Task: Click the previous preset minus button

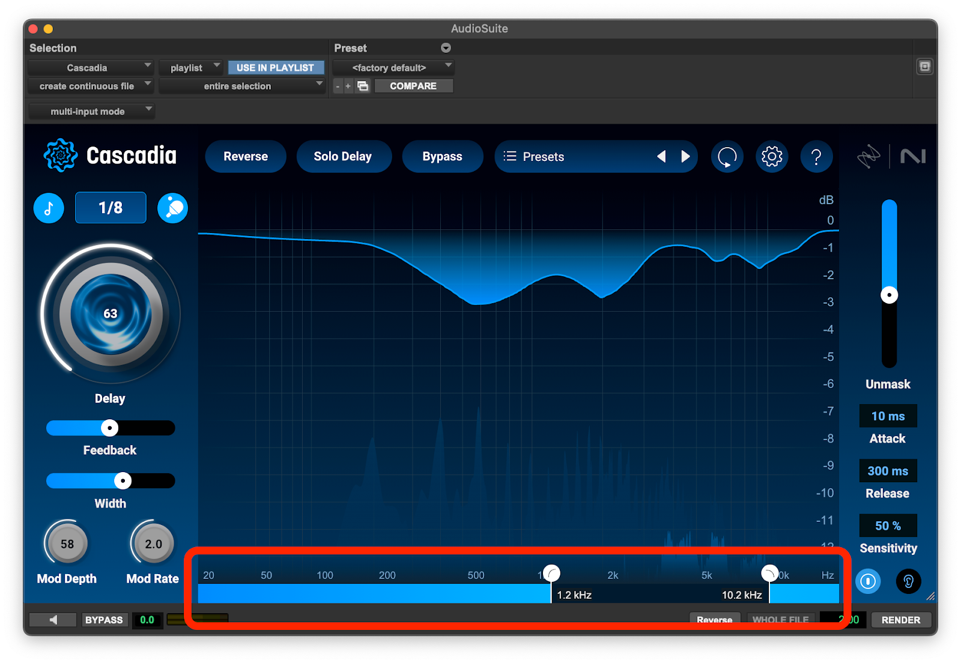Action: [x=338, y=86]
